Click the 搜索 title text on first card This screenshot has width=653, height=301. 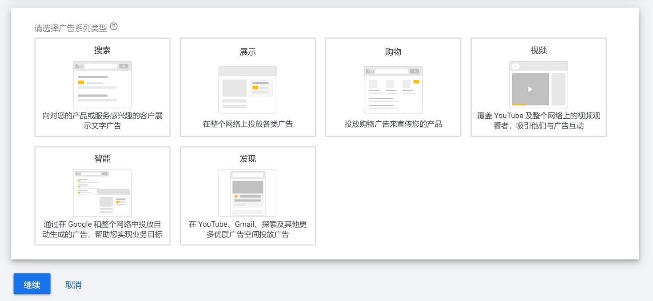(102, 50)
